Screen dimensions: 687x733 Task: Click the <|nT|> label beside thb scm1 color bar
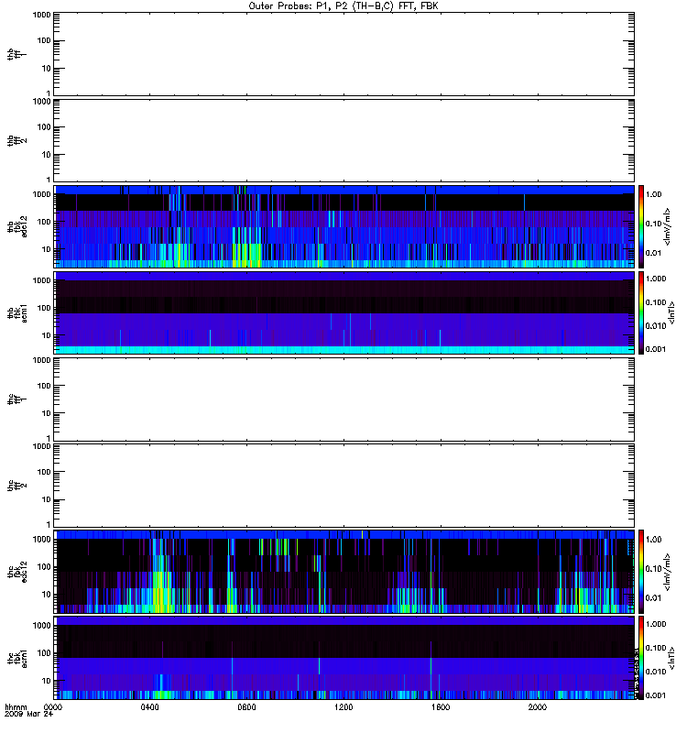(671, 312)
